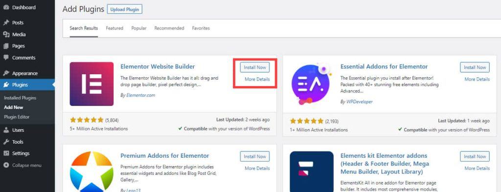This screenshot has height=192, width=501.
Task: Click the Settings sliders icon
Action: (6, 153)
